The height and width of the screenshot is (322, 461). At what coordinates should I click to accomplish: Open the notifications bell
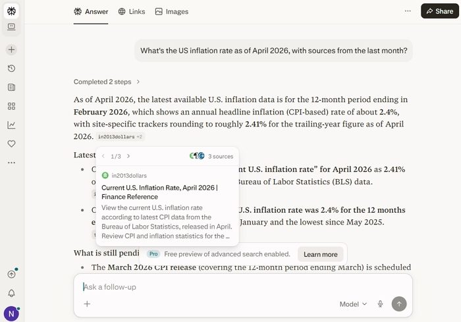click(x=11, y=294)
